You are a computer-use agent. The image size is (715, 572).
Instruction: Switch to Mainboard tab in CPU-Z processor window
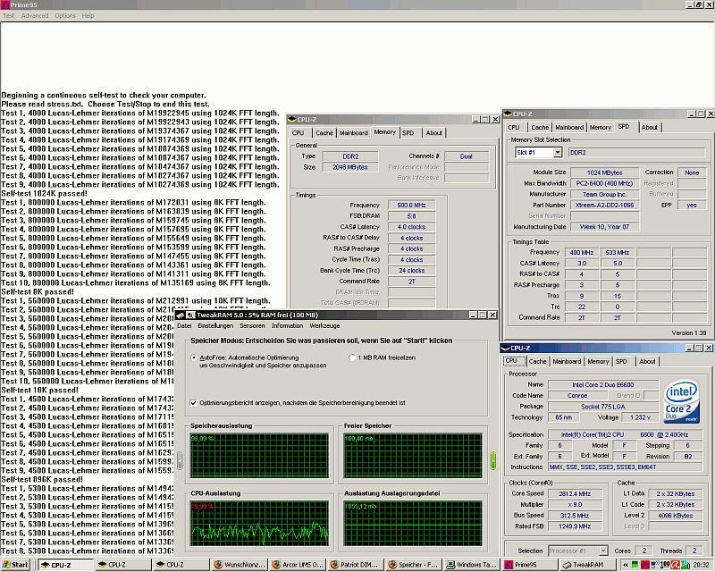(567, 362)
